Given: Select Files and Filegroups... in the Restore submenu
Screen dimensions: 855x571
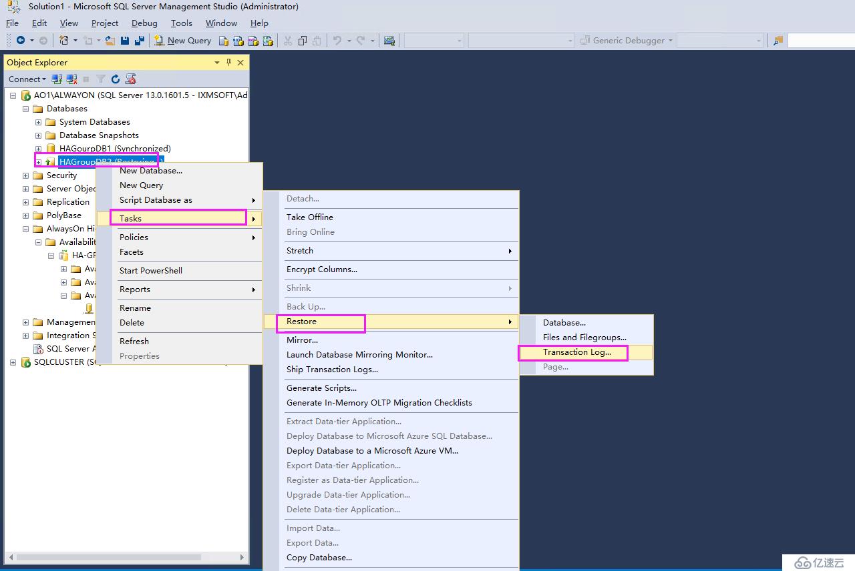Looking at the screenshot, I should click(586, 338).
